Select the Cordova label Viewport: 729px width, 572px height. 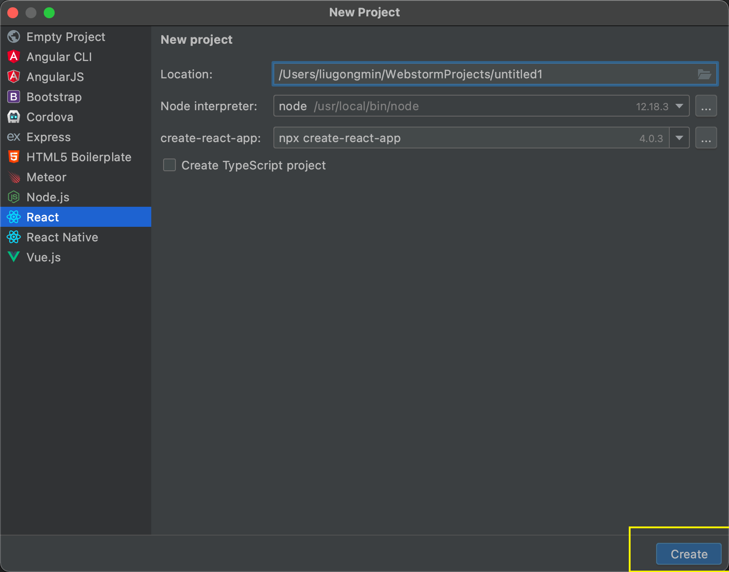[x=50, y=117]
